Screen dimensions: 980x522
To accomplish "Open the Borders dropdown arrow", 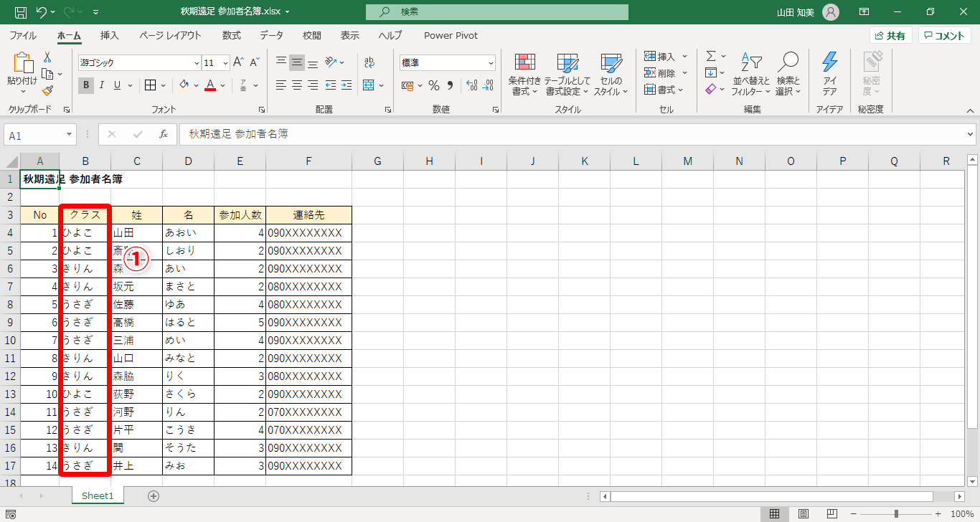I will [x=162, y=85].
